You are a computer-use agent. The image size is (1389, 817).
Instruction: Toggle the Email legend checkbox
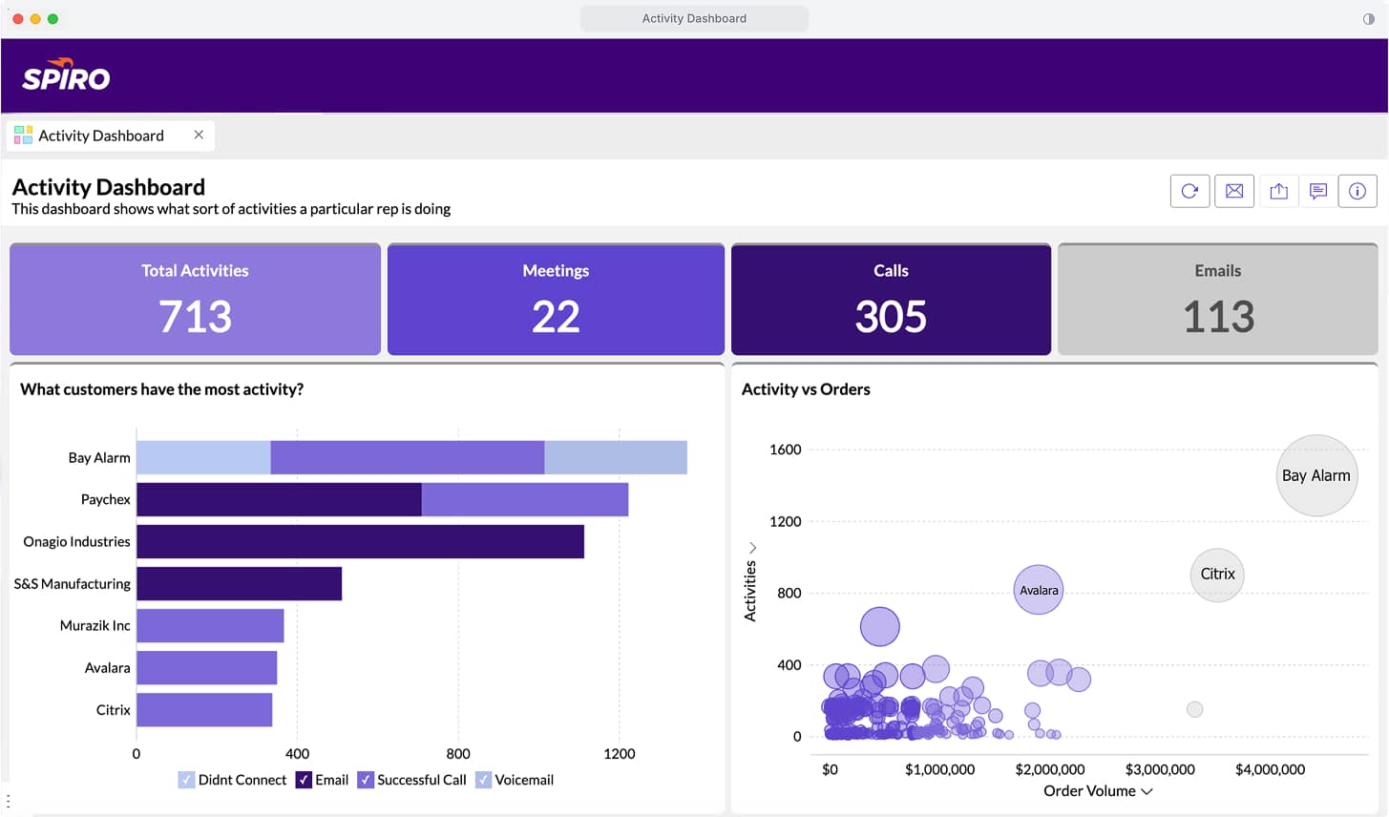[x=304, y=780]
